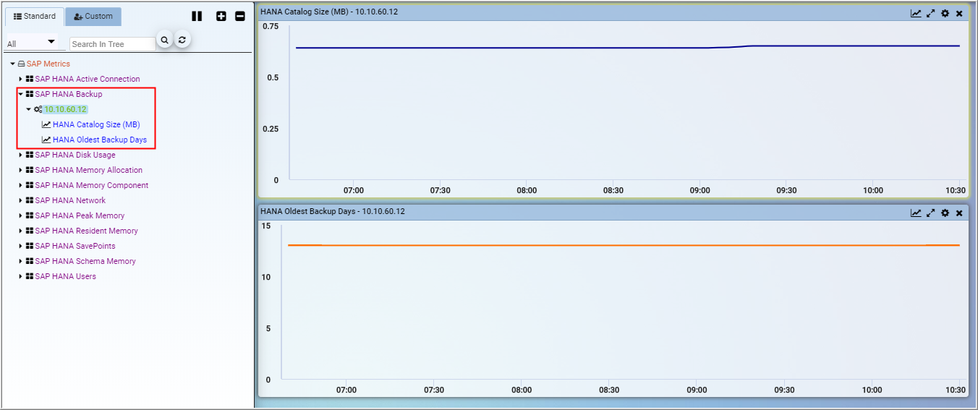The width and height of the screenshot is (978, 410).
Task: Pause metrics refresh with pause icon
Action: point(197,16)
